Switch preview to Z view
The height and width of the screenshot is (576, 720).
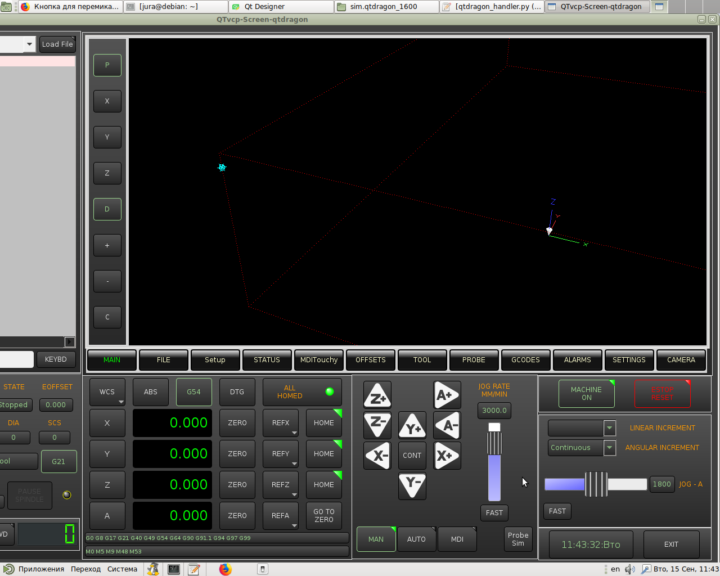coord(107,173)
